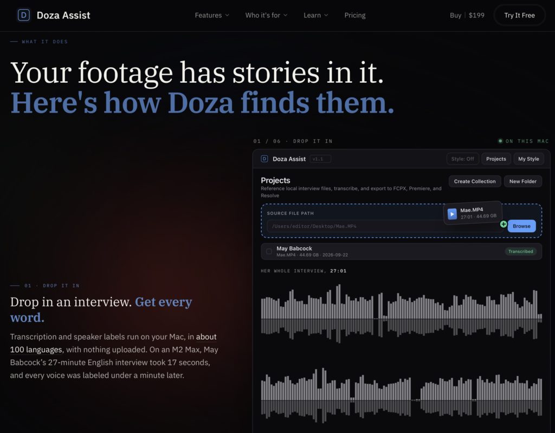The width and height of the screenshot is (555, 433).
Task: Click the upper interview waveform
Action: (401, 313)
